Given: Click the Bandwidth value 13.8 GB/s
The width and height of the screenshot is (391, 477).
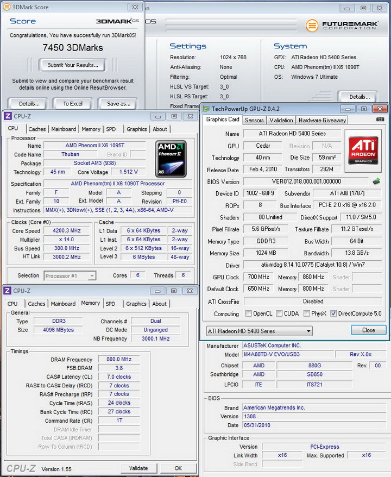Looking at the screenshot, I should [357, 253].
